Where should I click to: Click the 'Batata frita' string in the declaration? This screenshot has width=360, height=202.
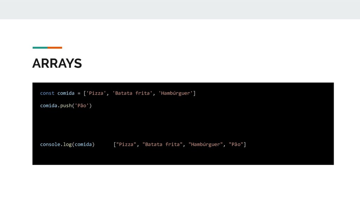pos(132,93)
